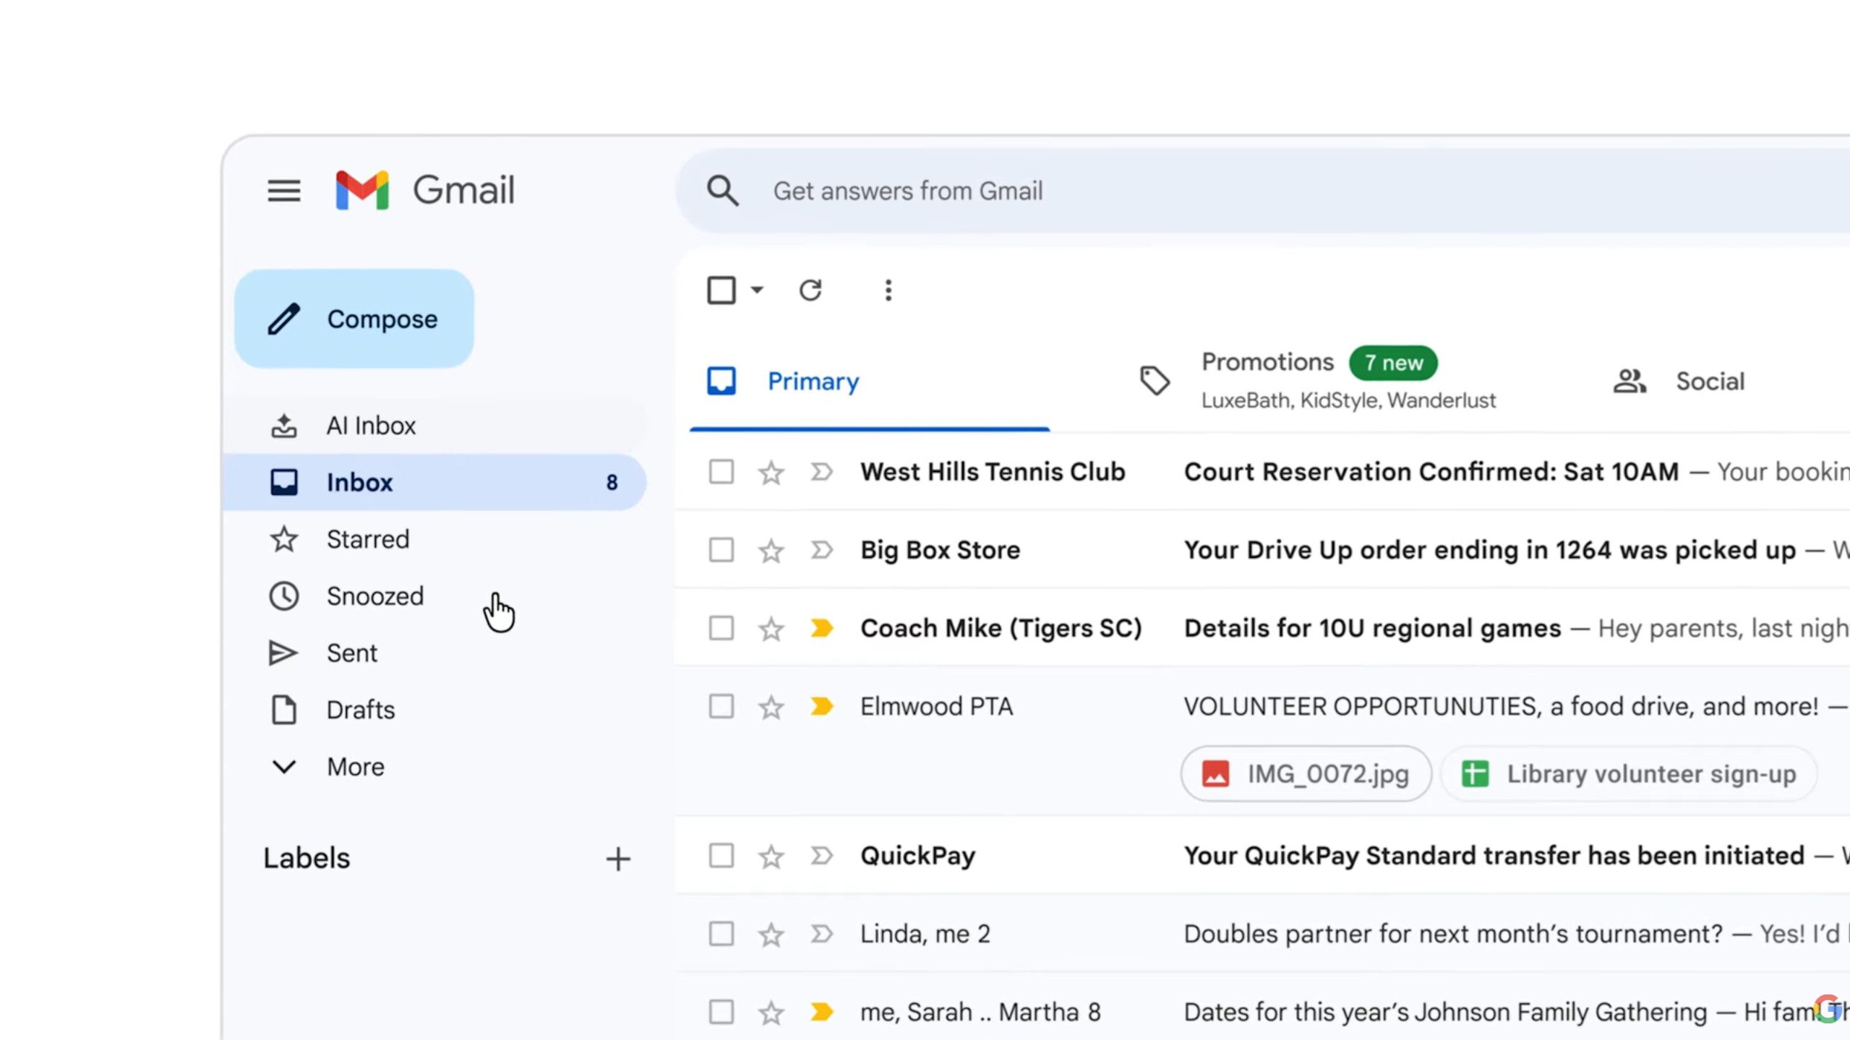Click the search magnifier icon
The image size is (1850, 1040).
(x=722, y=191)
